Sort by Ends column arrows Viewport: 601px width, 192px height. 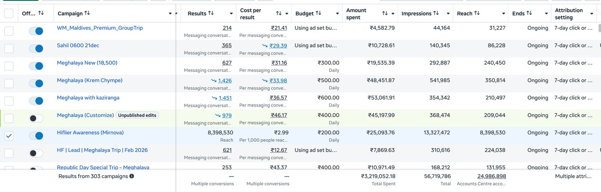[529, 13]
